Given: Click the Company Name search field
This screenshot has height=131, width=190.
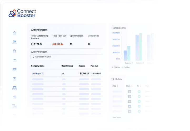Looking at the screenshot, I should [67, 57].
